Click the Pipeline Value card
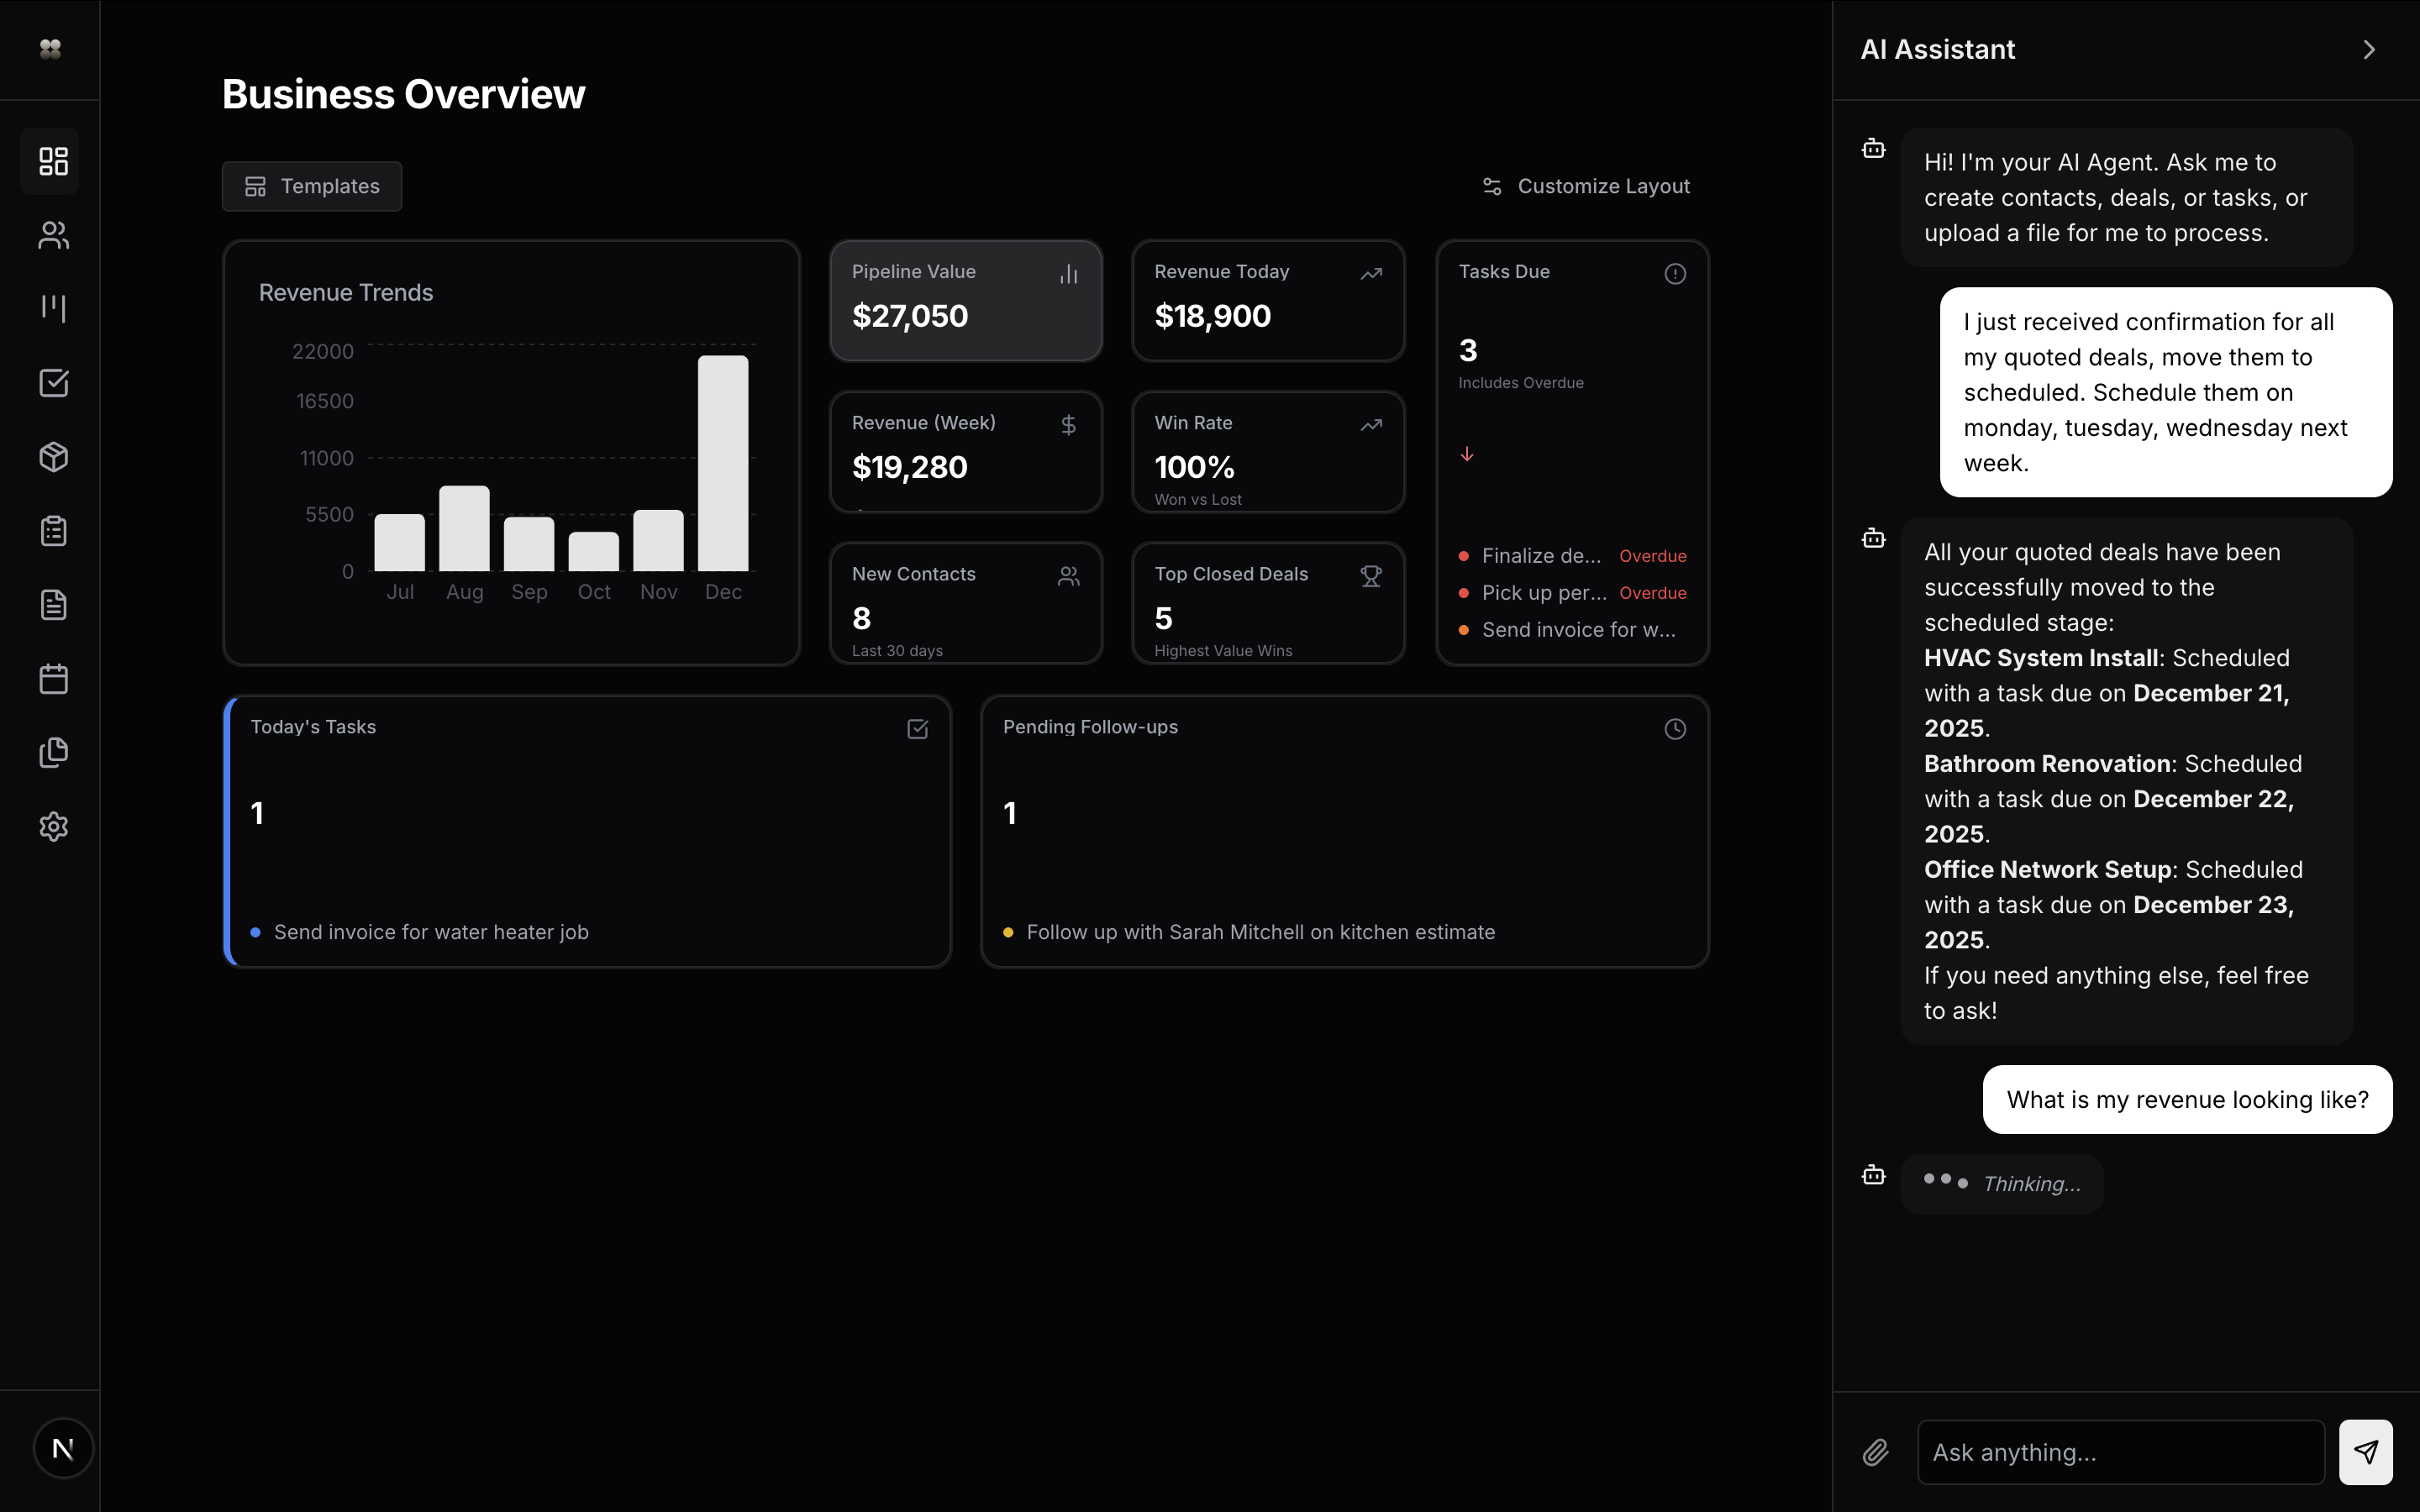This screenshot has width=2420, height=1512. tap(965, 300)
